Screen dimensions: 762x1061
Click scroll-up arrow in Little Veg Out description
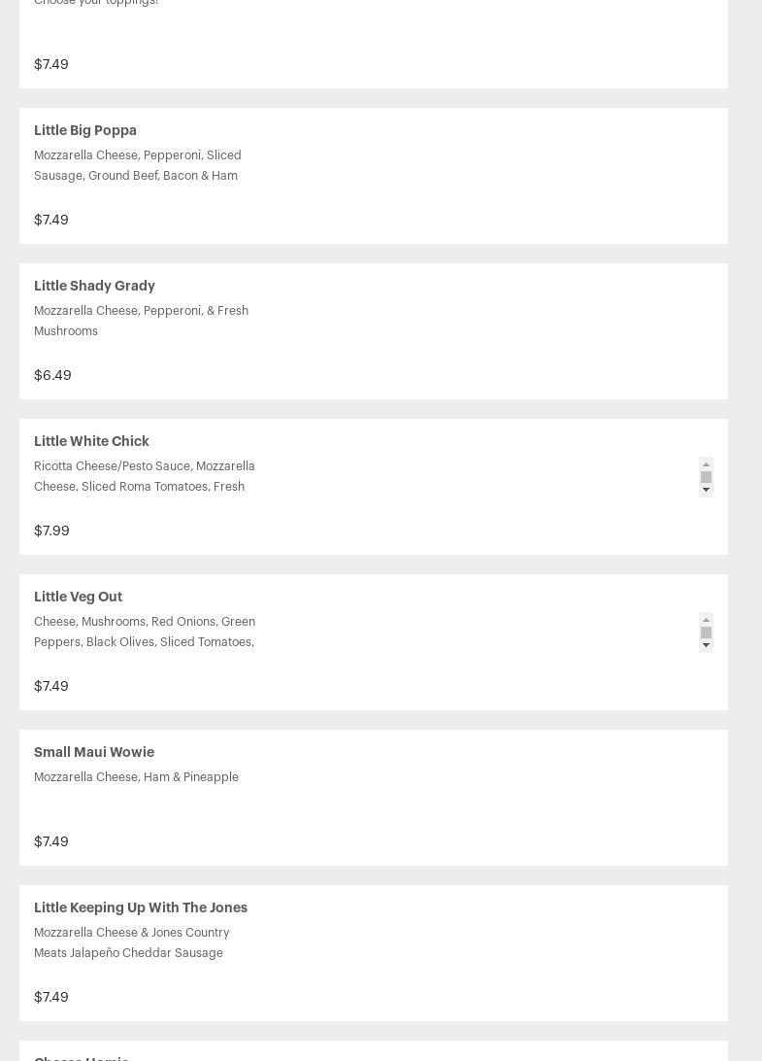[706, 619]
